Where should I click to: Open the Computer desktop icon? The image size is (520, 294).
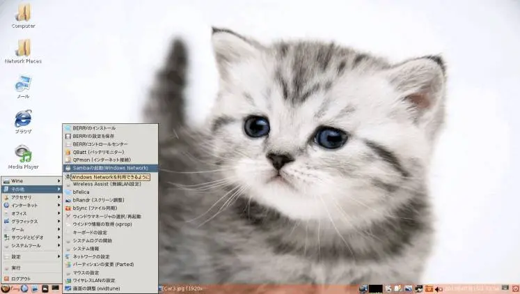[23, 16]
